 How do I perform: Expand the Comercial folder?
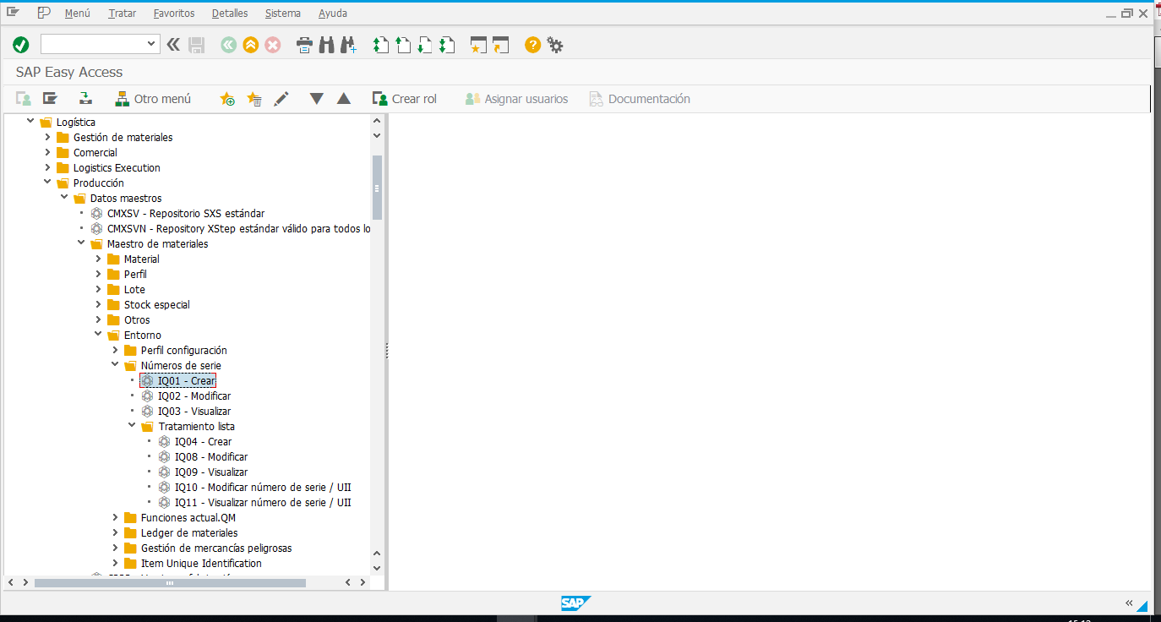coord(48,152)
